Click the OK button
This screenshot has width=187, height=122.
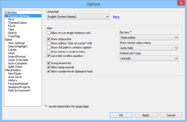click(x=121, y=115)
